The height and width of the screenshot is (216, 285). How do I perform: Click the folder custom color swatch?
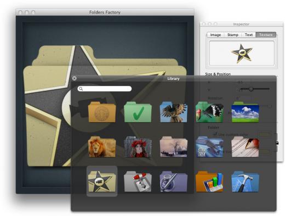coord(265,135)
